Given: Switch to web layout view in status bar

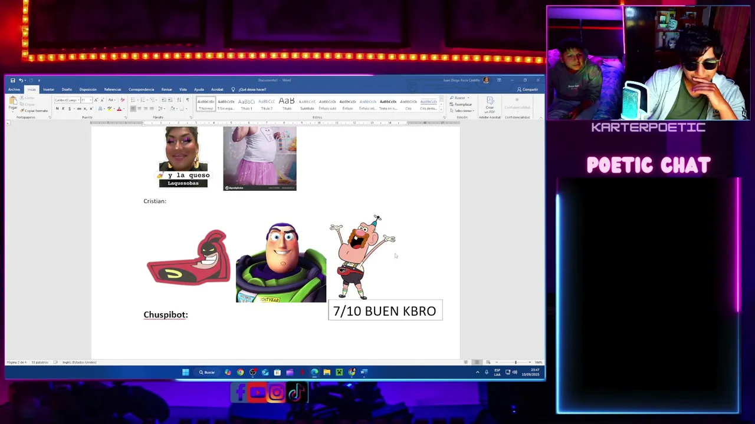Looking at the screenshot, I should (487, 362).
